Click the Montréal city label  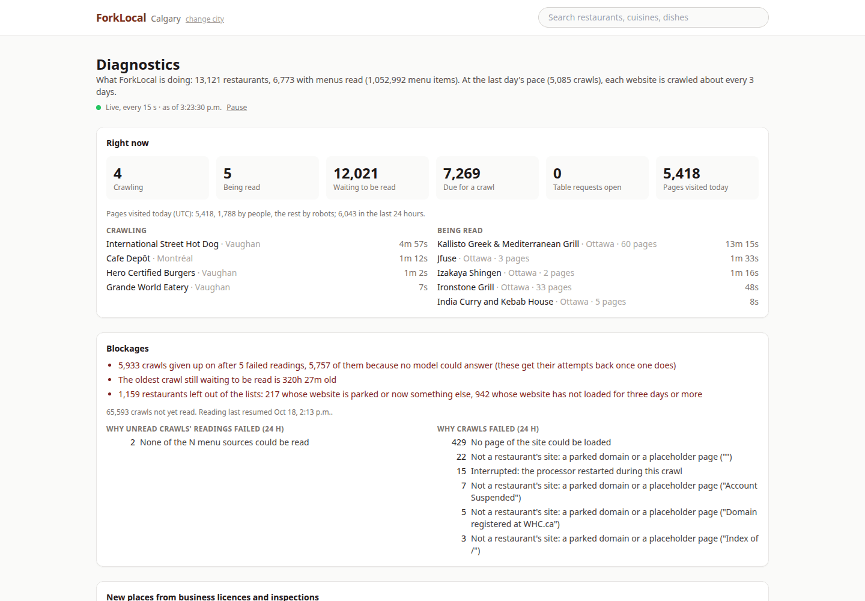[x=175, y=258]
